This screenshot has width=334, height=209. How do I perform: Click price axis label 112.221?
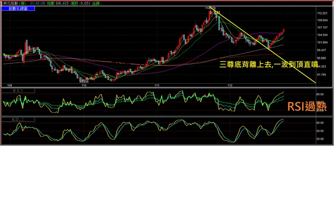(322, 13)
